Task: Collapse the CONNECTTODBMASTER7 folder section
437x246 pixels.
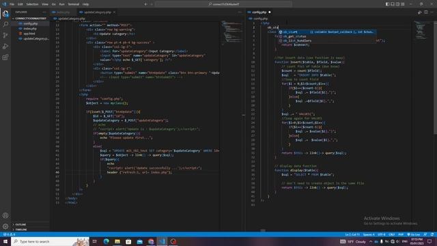Action: [30, 18]
